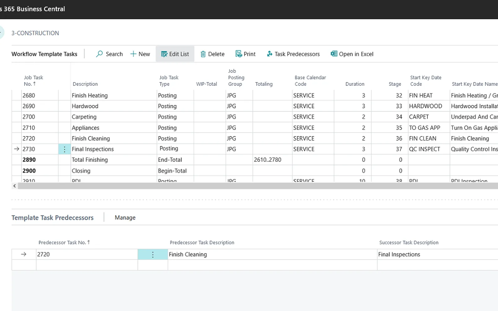This screenshot has width=498, height=311.
Task: Select the QC INSPECT key date code
Action: coord(429,149)
